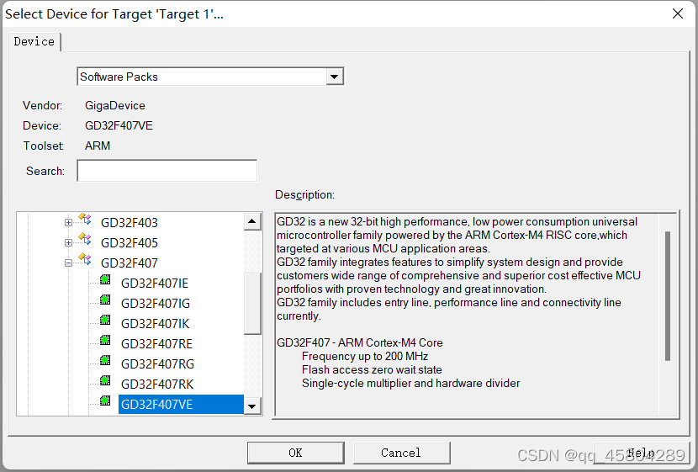Click the 'Frequency up to 200 MHz' line
This screenshot has height=472, width=698.
tap(365, 356)
